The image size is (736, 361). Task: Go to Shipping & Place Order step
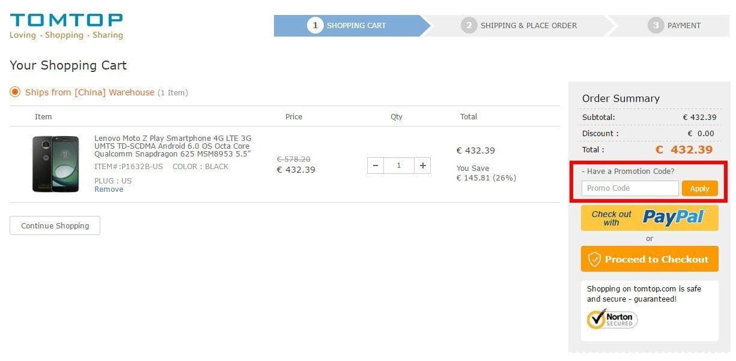519,26
